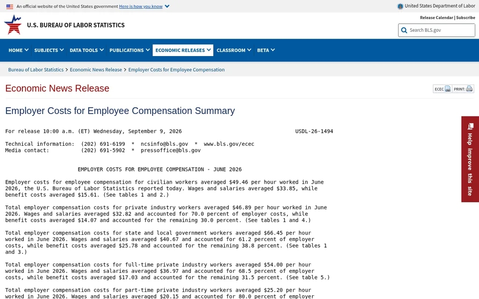Click the Economic News Release heading

pyautogui.click(x=57, y=88)
